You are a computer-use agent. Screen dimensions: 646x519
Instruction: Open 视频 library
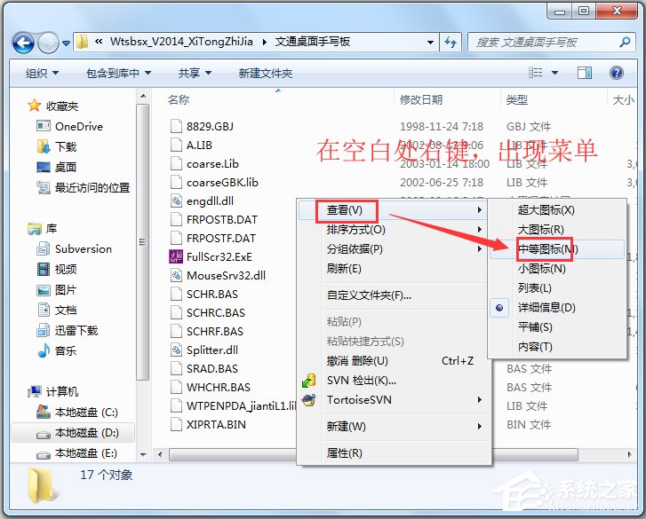57,269
